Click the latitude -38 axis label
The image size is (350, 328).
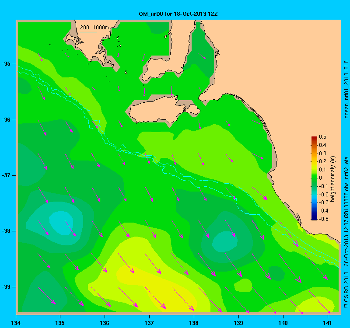(6, 231)
